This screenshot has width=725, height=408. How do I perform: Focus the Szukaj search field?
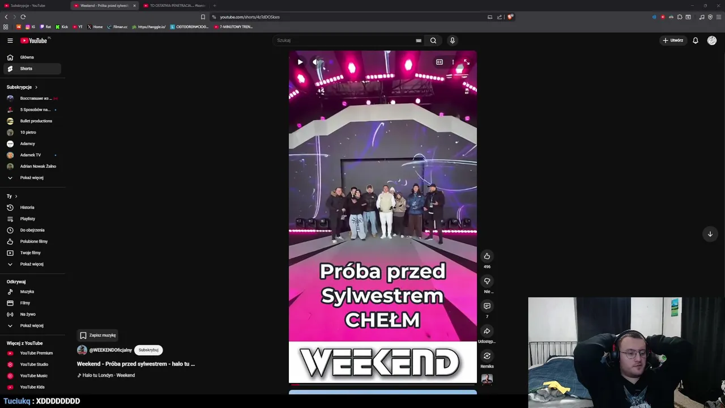[x=344, y=40]
